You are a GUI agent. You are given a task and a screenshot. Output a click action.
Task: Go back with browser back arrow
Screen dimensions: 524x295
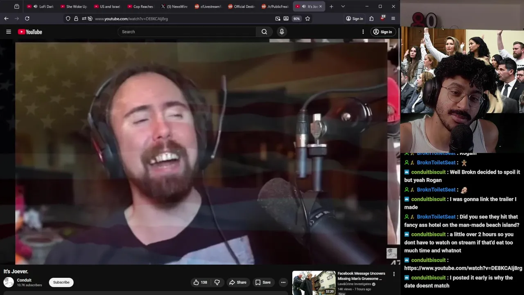point(6,18)
